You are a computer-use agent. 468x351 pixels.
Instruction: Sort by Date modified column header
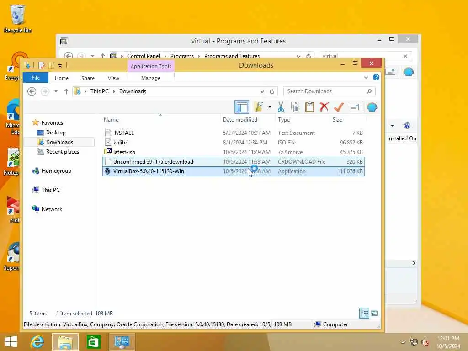pyautogui.click(x=247, y=120)
